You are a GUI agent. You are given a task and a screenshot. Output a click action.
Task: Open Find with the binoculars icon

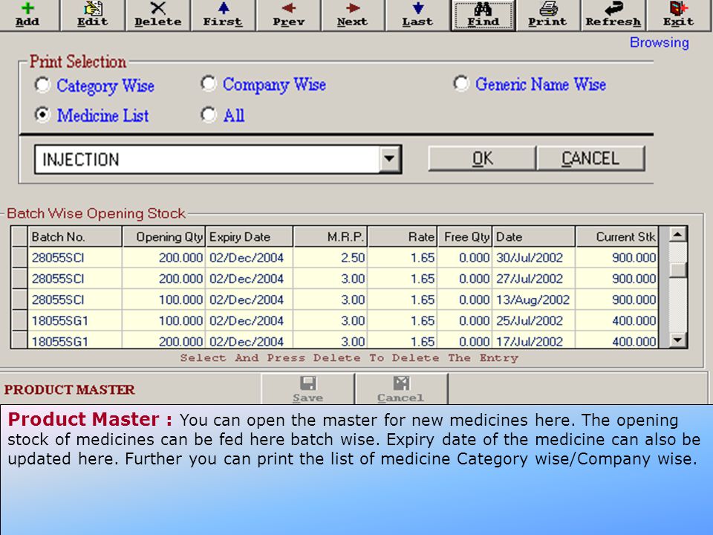tap(484, 15)
